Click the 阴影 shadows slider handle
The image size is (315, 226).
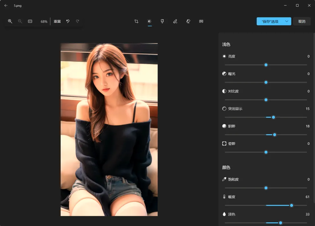click(275, 135)
